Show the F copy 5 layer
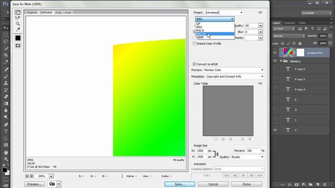The width and height of the screenshot is (335, 188). click(x=275, y=79)
